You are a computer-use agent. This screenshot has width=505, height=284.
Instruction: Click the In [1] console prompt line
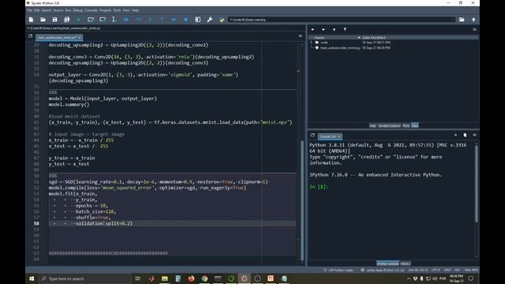coord(319,187)
